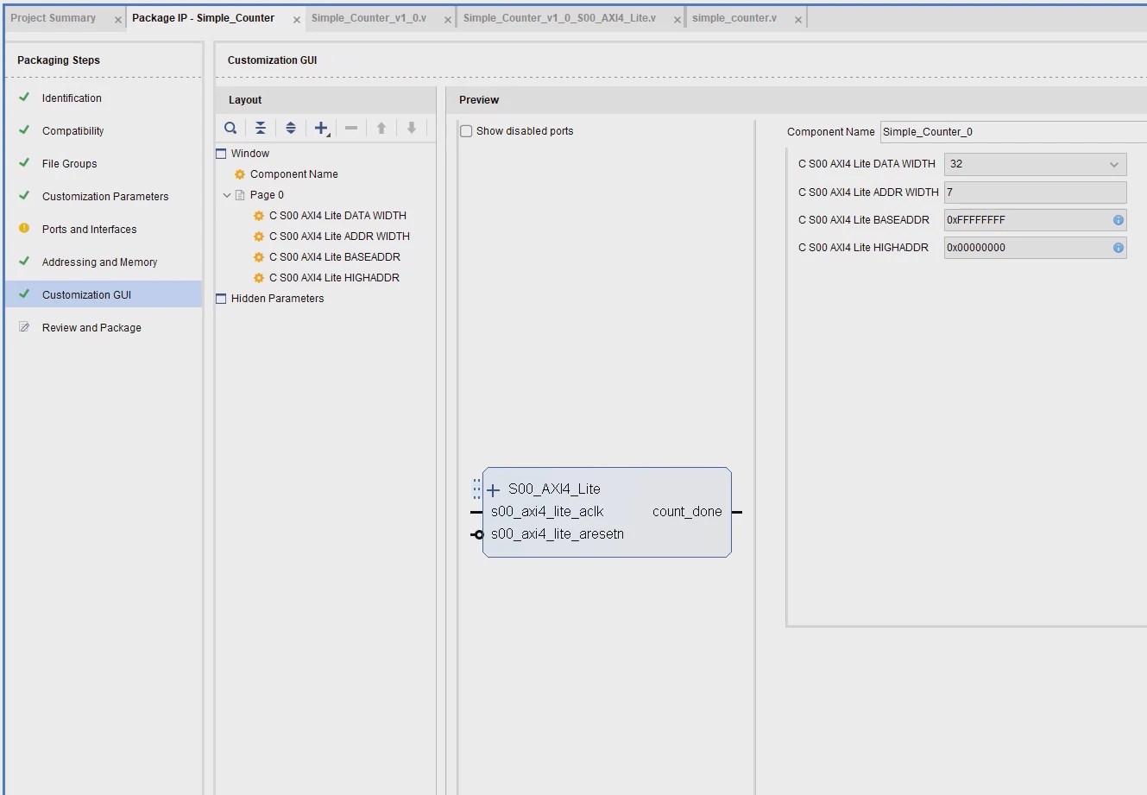
Task: Click the BASEADDR field showing 0xFFFFFFFF
Action: coord(1035,220)
